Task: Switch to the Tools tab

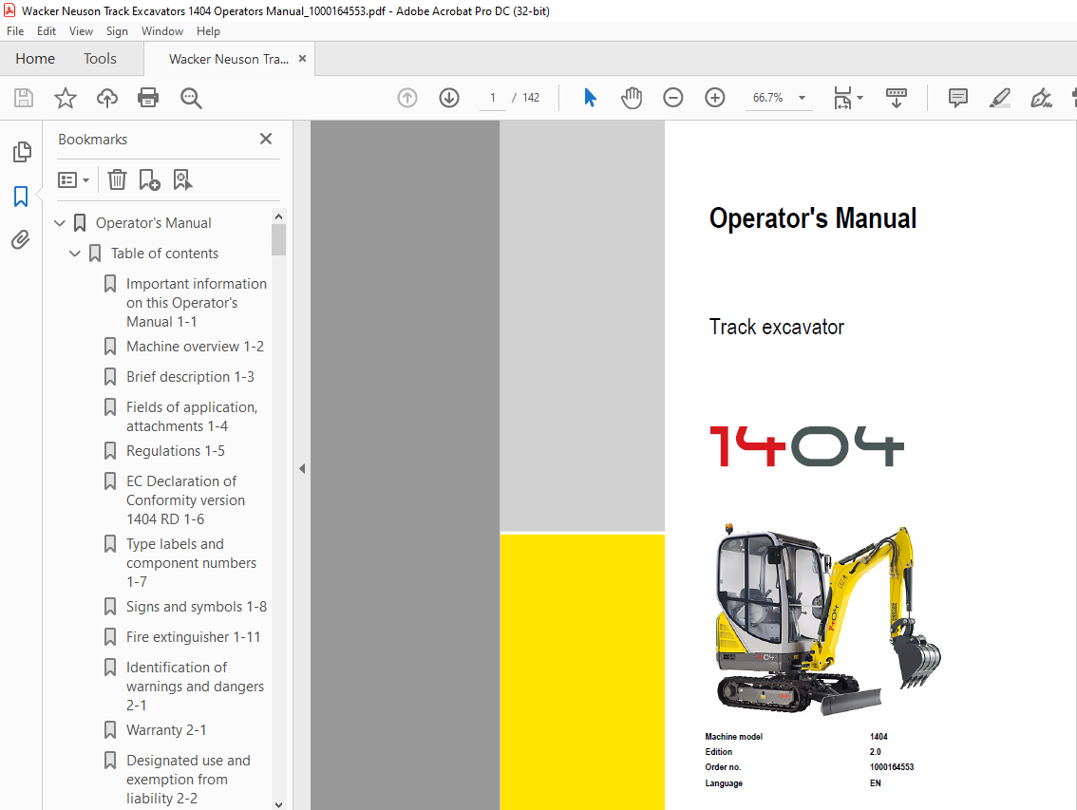Action: tap(101, 58)
